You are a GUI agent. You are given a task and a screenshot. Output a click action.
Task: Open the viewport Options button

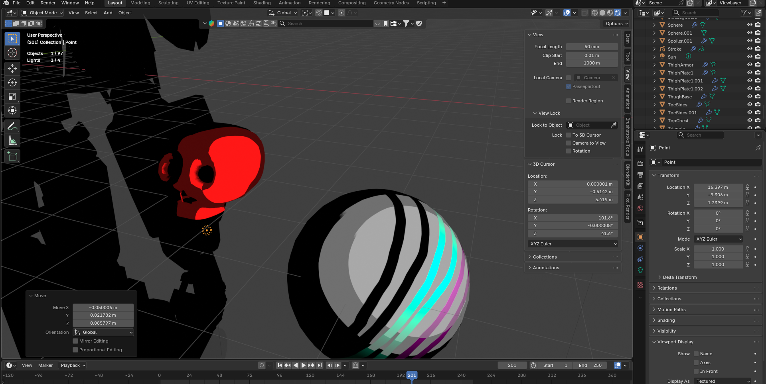point(616,24)
